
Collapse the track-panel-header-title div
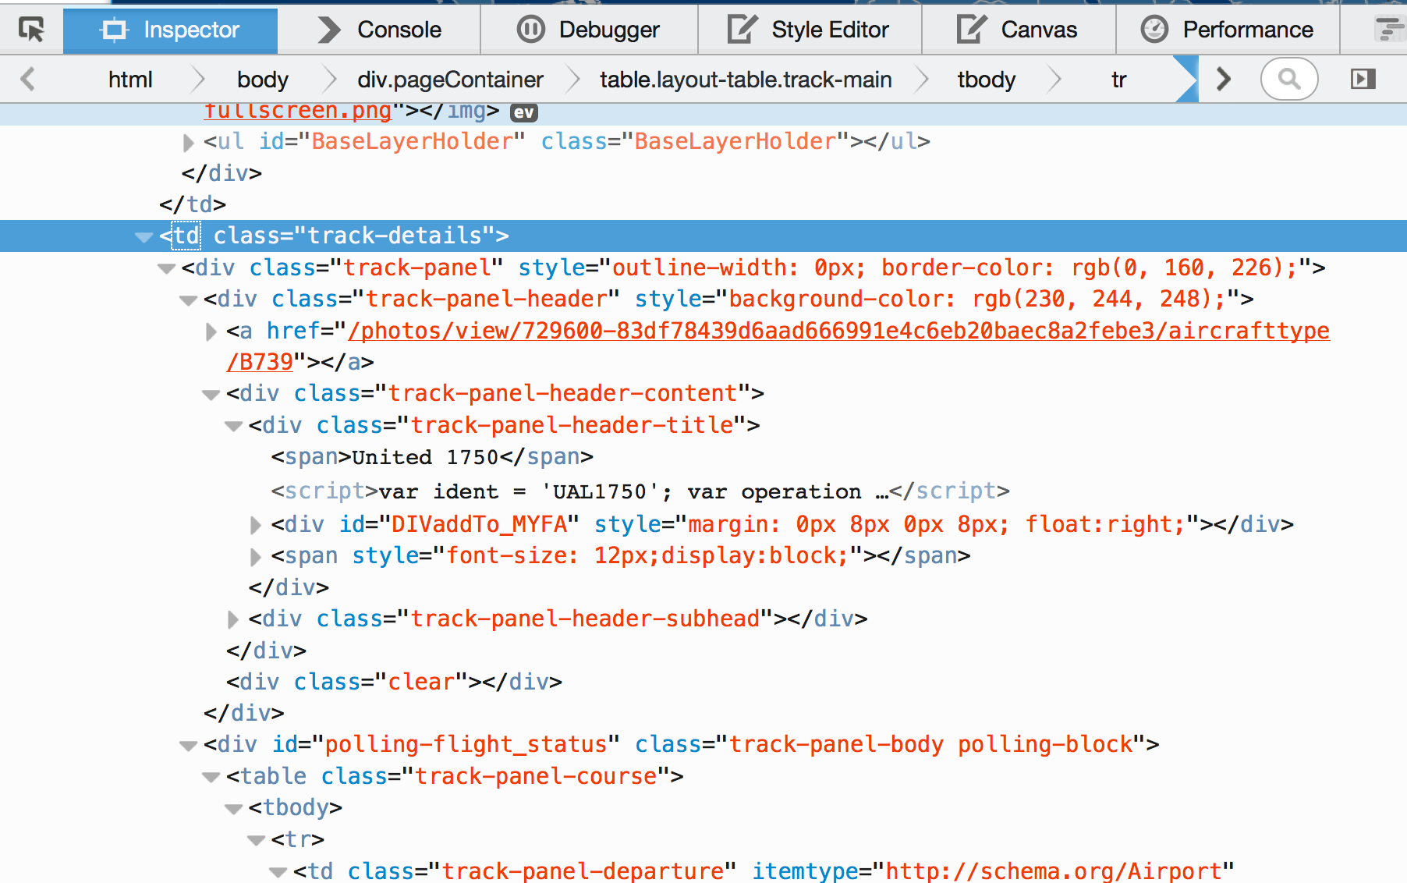coord(233,426)
